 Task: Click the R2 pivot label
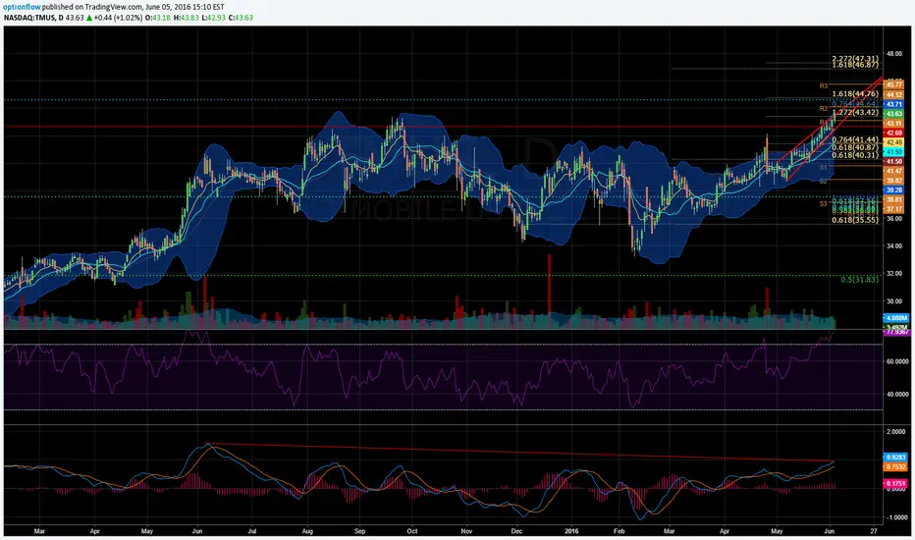824,109
